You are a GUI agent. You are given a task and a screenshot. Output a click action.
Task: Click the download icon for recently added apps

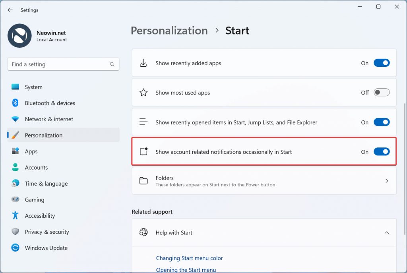pos(143,63)
